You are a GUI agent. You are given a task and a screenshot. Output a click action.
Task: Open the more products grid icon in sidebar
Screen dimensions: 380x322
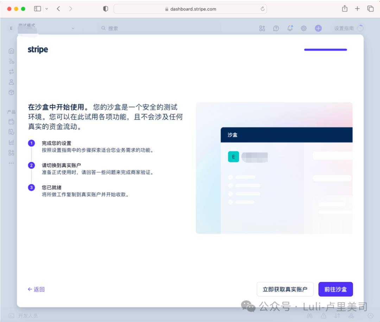pos(11,153)
